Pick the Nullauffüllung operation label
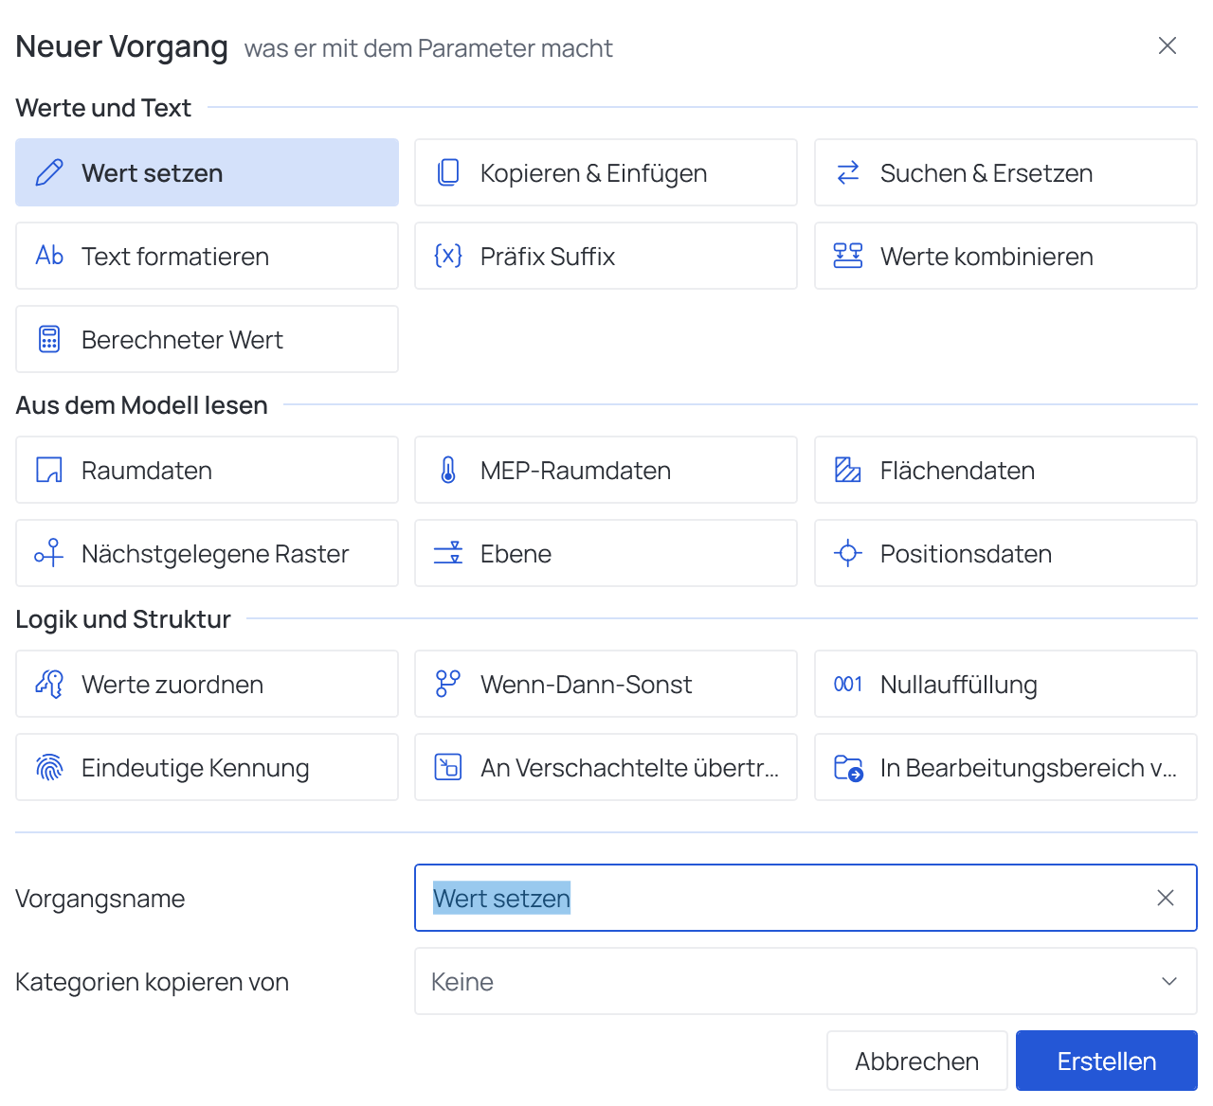Screen dimensions: 1213x1106 pos(958,685)
